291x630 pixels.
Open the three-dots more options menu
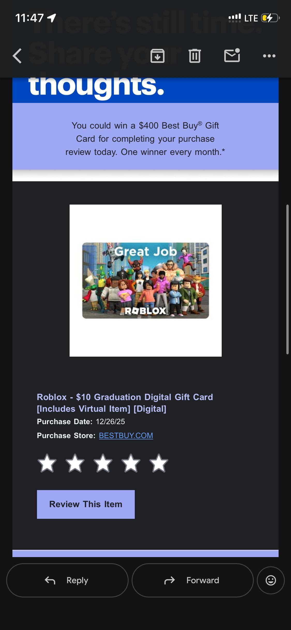coord(269,56)
